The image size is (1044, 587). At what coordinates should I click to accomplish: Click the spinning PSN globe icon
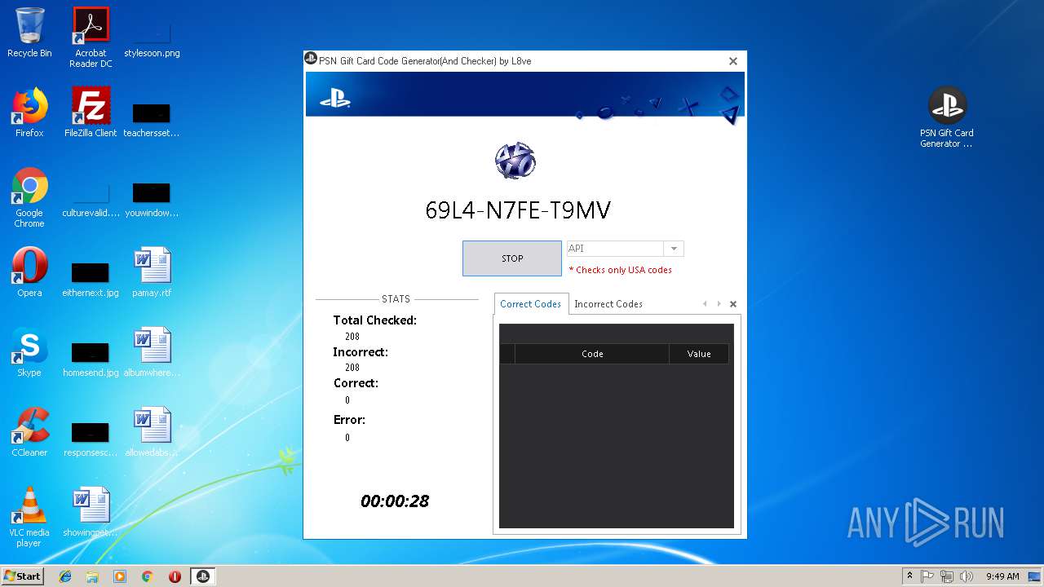[x=515, y=161]
